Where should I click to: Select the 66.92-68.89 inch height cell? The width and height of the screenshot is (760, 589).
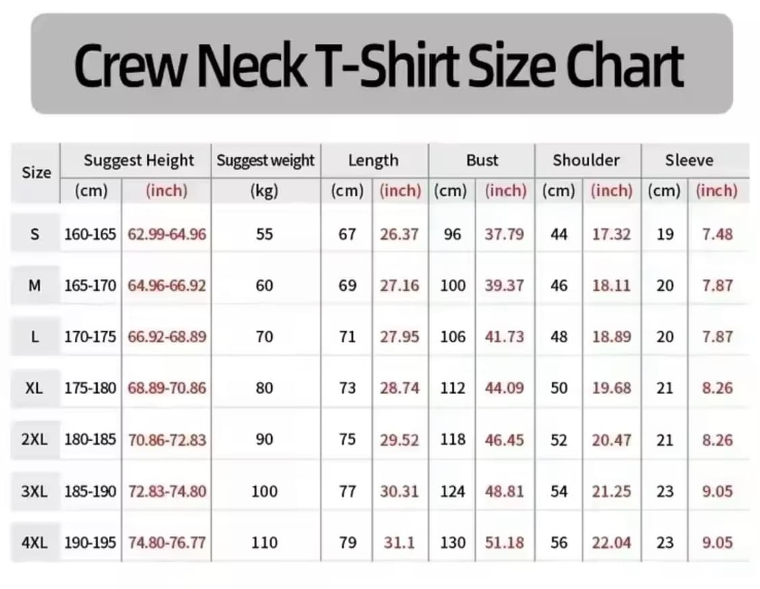pyautogui.click(x=167, y=337)
